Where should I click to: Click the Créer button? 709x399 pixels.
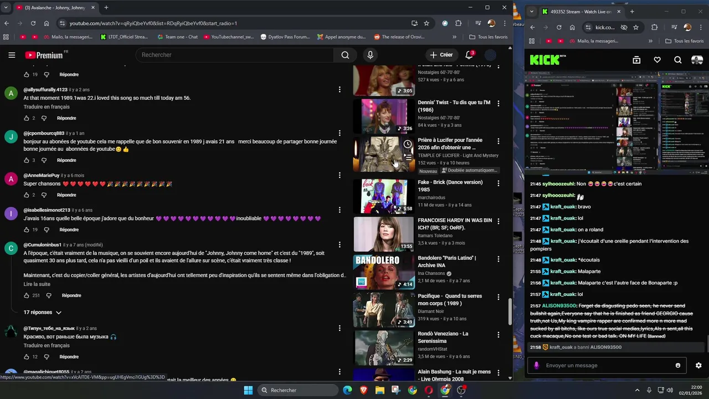coord(441,55)
